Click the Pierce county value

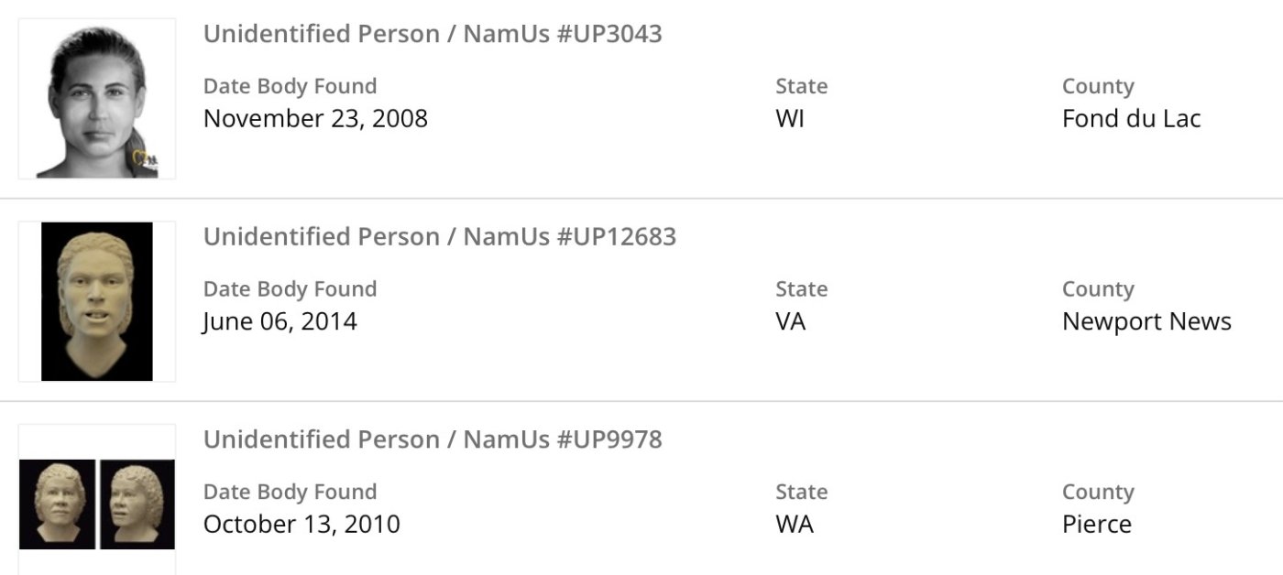click(1096, 525)
